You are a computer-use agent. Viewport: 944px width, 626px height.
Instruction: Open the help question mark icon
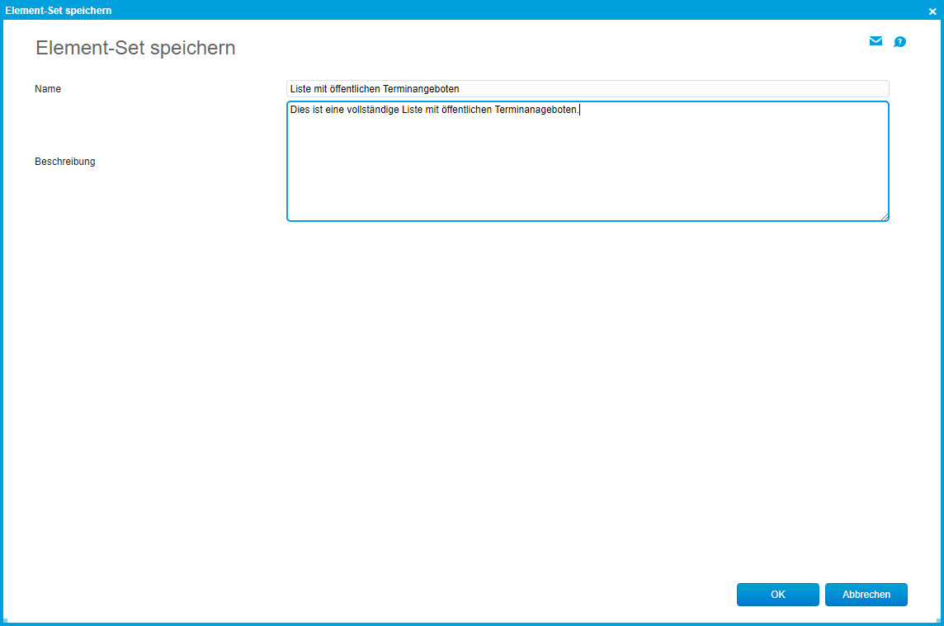tap(899, 41)
